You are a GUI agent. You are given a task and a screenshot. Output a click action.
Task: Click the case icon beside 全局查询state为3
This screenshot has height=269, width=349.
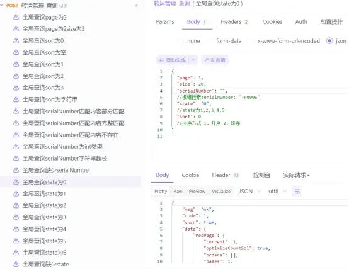tap(16, 217)
